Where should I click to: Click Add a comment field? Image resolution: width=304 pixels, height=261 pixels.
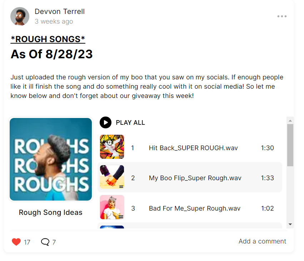[262, 241]
